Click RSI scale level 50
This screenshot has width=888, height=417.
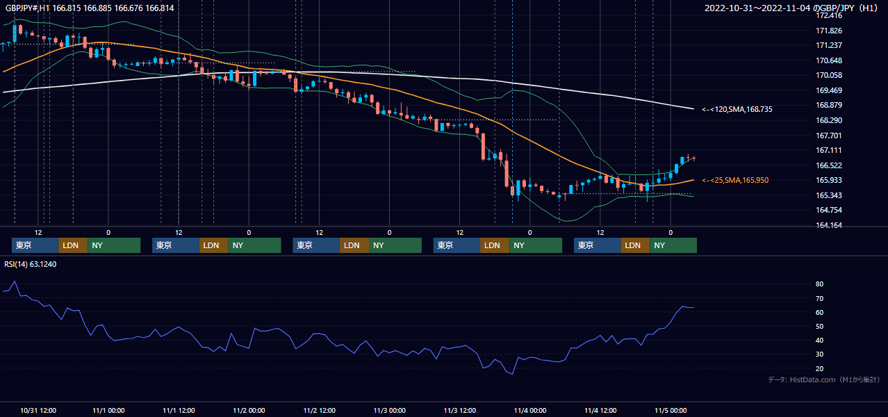tap(820, 326)
